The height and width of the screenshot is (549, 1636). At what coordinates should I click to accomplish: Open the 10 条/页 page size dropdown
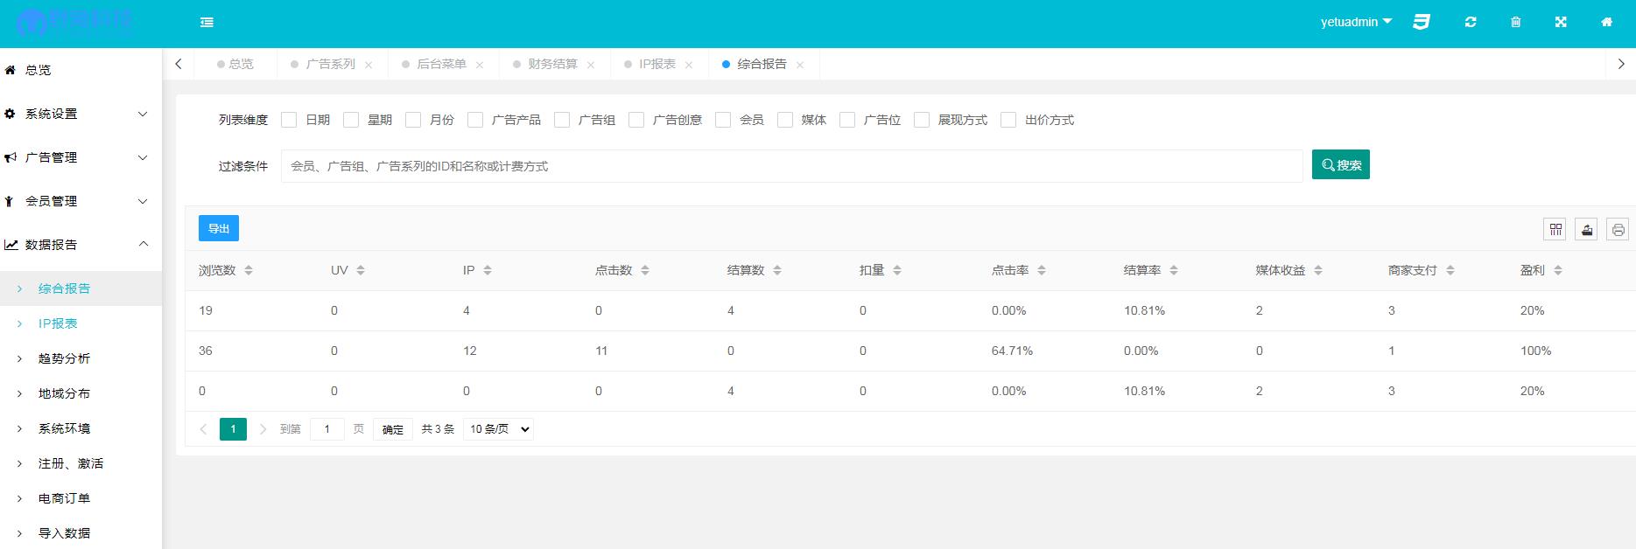point(499,429)
